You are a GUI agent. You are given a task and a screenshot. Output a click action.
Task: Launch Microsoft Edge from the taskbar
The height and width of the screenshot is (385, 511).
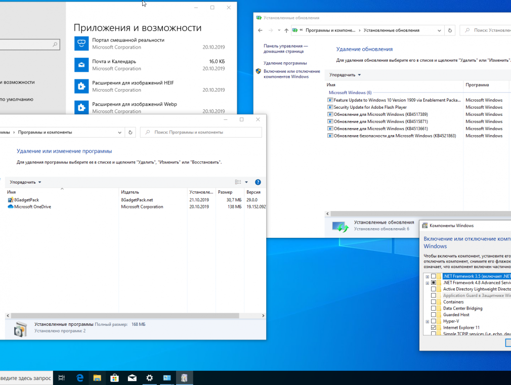79,378
